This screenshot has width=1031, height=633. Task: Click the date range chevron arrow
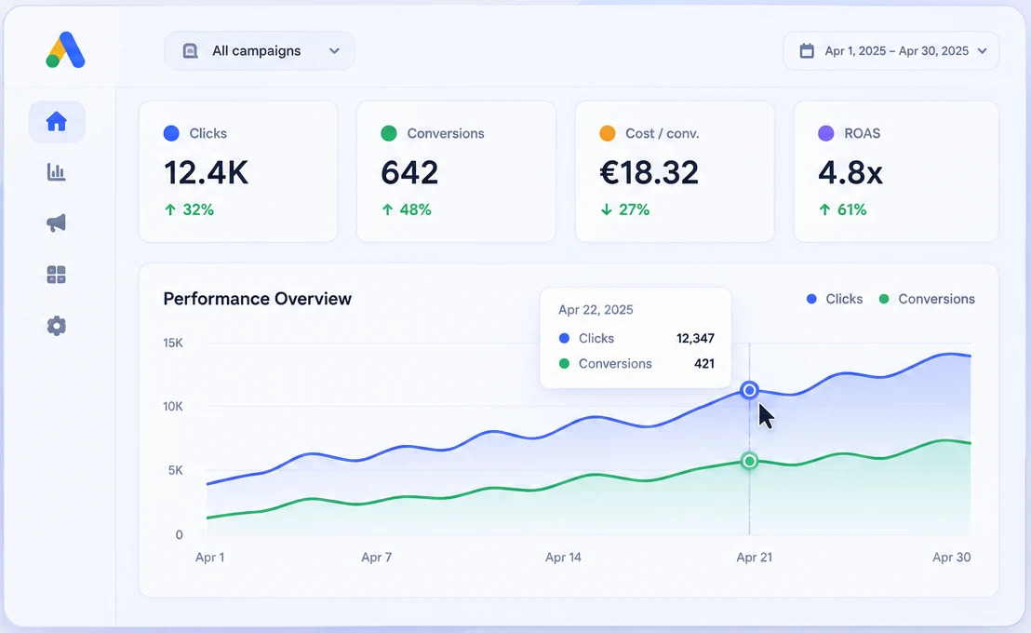pos(983,50)
